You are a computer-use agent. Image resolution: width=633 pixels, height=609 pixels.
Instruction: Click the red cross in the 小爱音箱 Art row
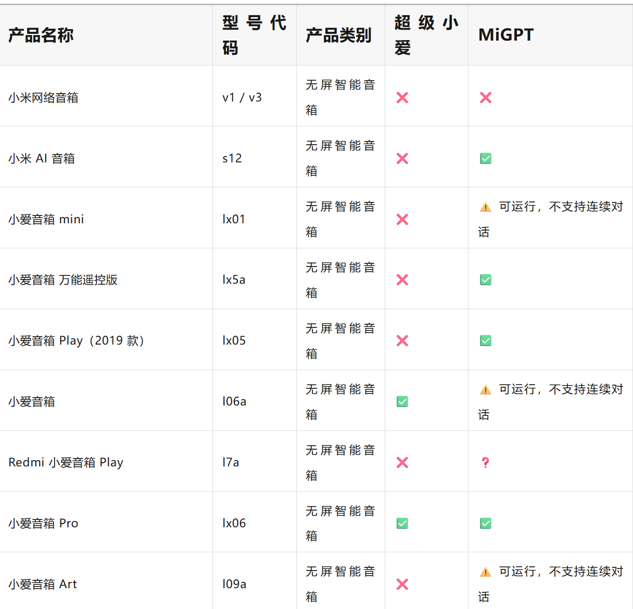(402, 584)
